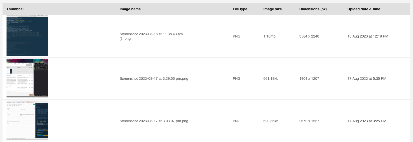Sort by Upload date & time header
Viewport: 413px width, 142px height.
(364, 9)
